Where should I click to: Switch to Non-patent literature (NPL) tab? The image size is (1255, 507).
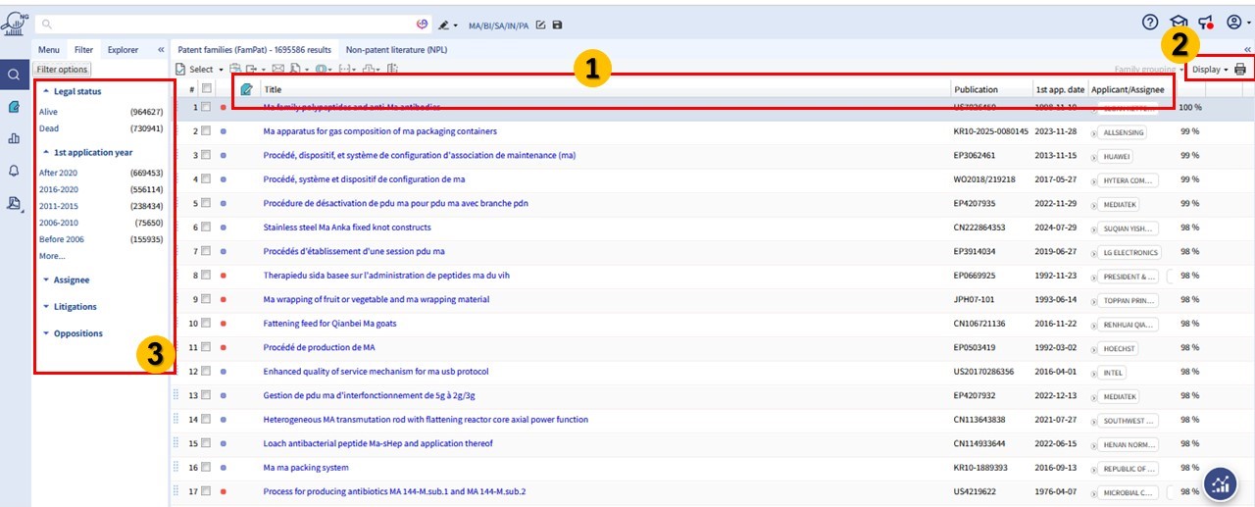394,49
